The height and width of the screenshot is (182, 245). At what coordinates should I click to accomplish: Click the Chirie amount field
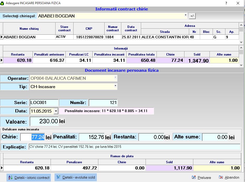33,137
